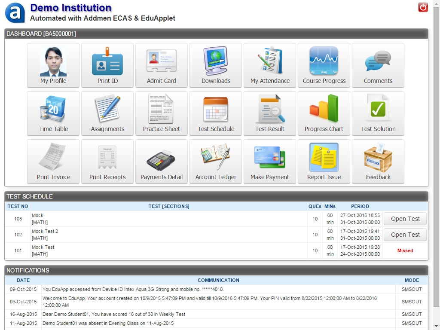The width and height of the screenshot is (440, 330).
Task: Open the Time Table tile
Action: 53,113
